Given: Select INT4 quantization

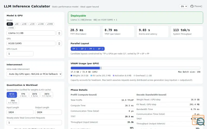Looking at the screenshot, I should click(x=47, y=95).
